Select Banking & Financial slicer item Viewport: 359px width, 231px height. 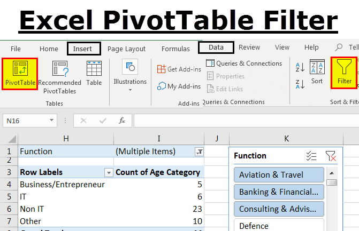pos(279,192)
